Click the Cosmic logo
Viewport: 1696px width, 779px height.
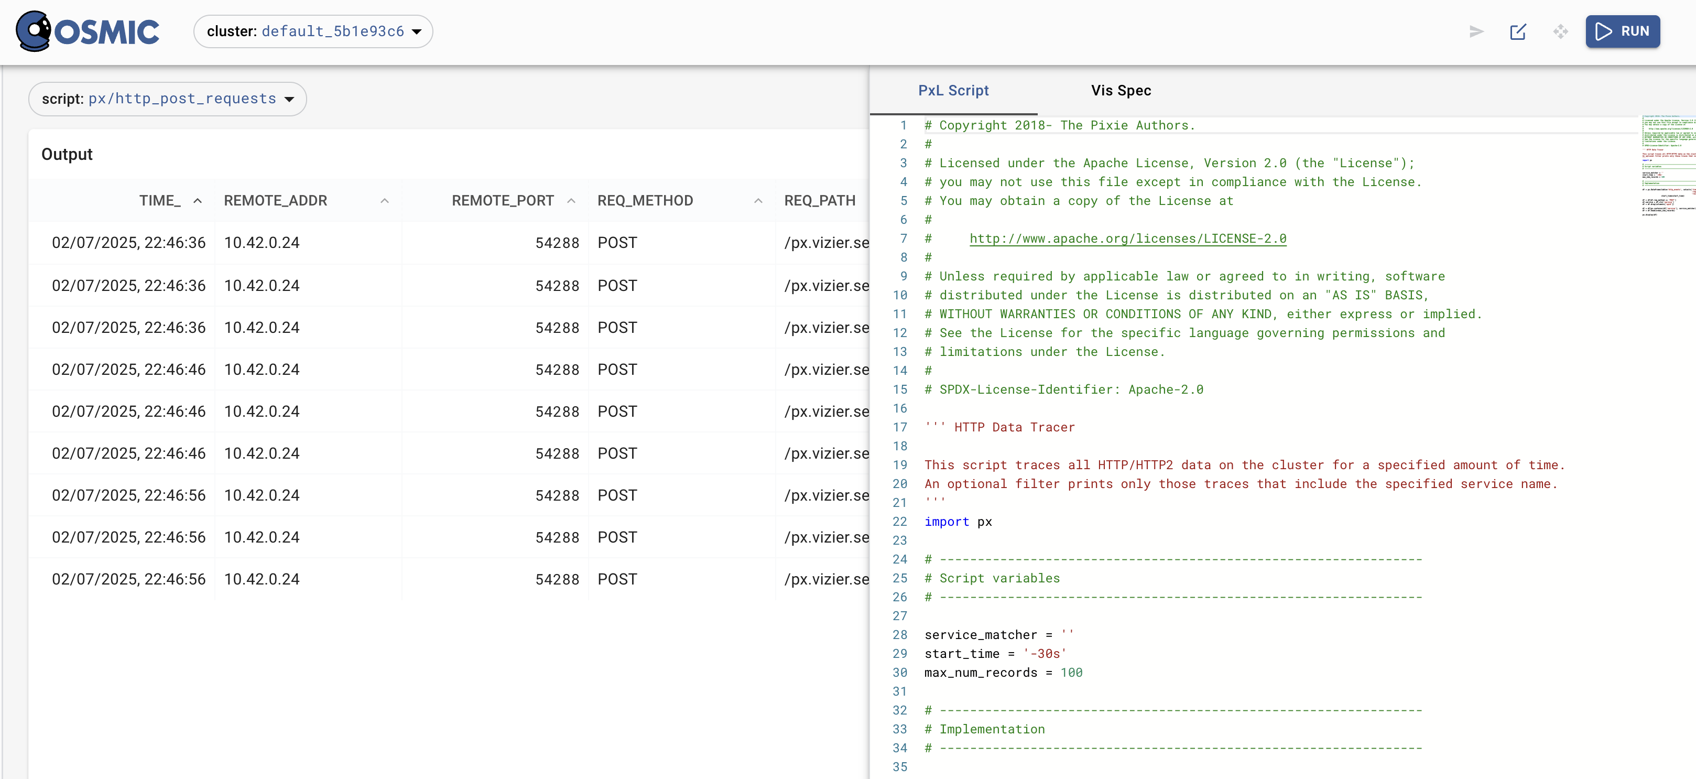(88, 31)
